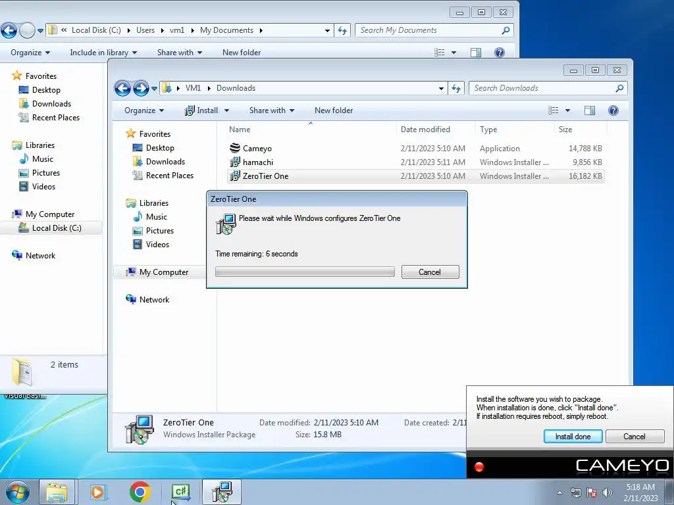
Task: Click Users in My Documents address path
Action: [x=145, y=30]
